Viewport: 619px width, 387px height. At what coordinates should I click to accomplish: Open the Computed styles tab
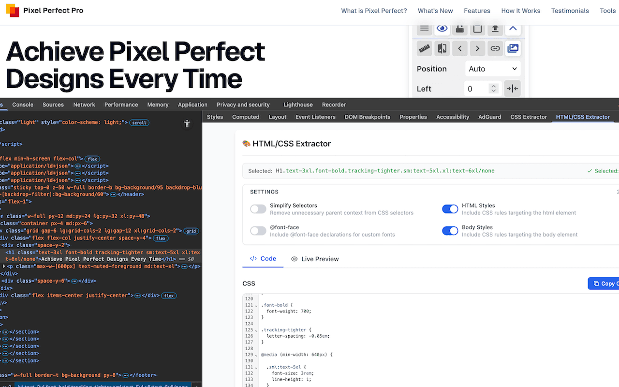click(246, 117)
